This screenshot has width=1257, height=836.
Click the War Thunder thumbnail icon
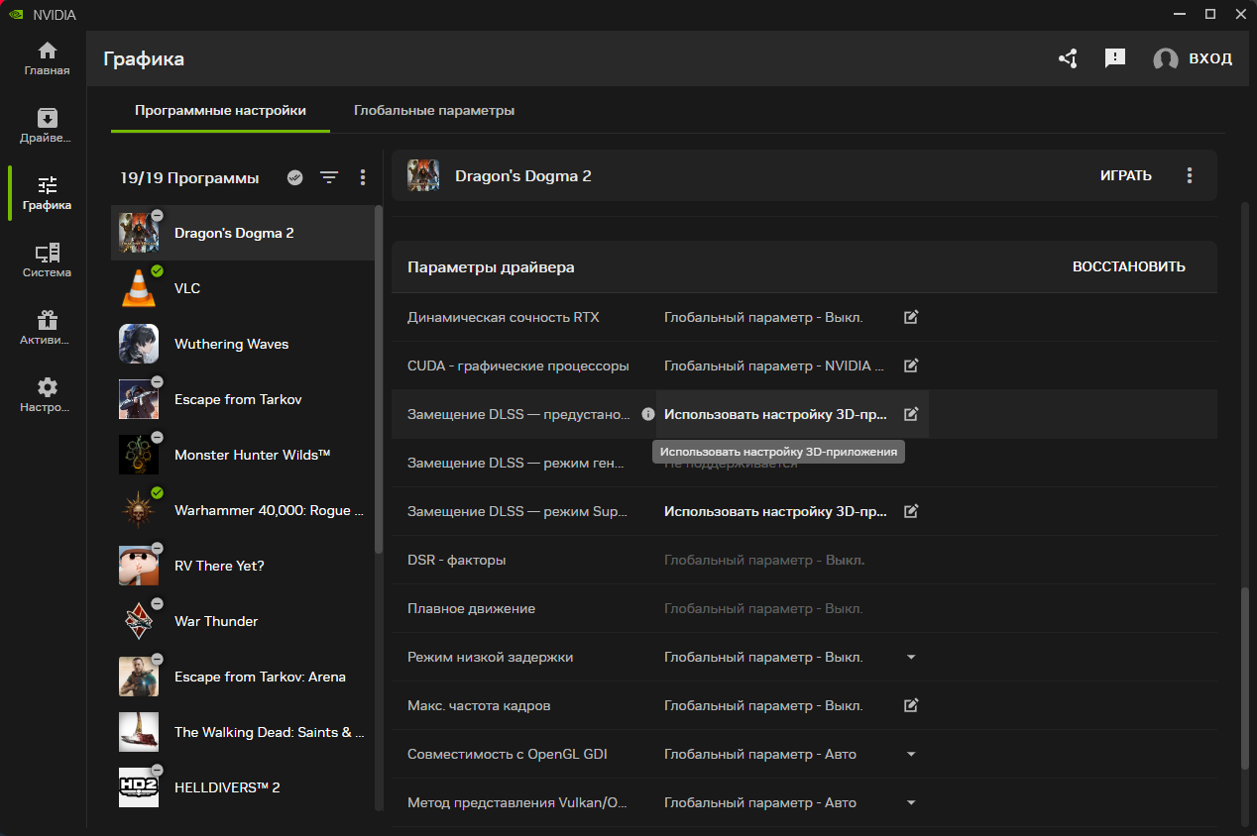click(139, 621)
